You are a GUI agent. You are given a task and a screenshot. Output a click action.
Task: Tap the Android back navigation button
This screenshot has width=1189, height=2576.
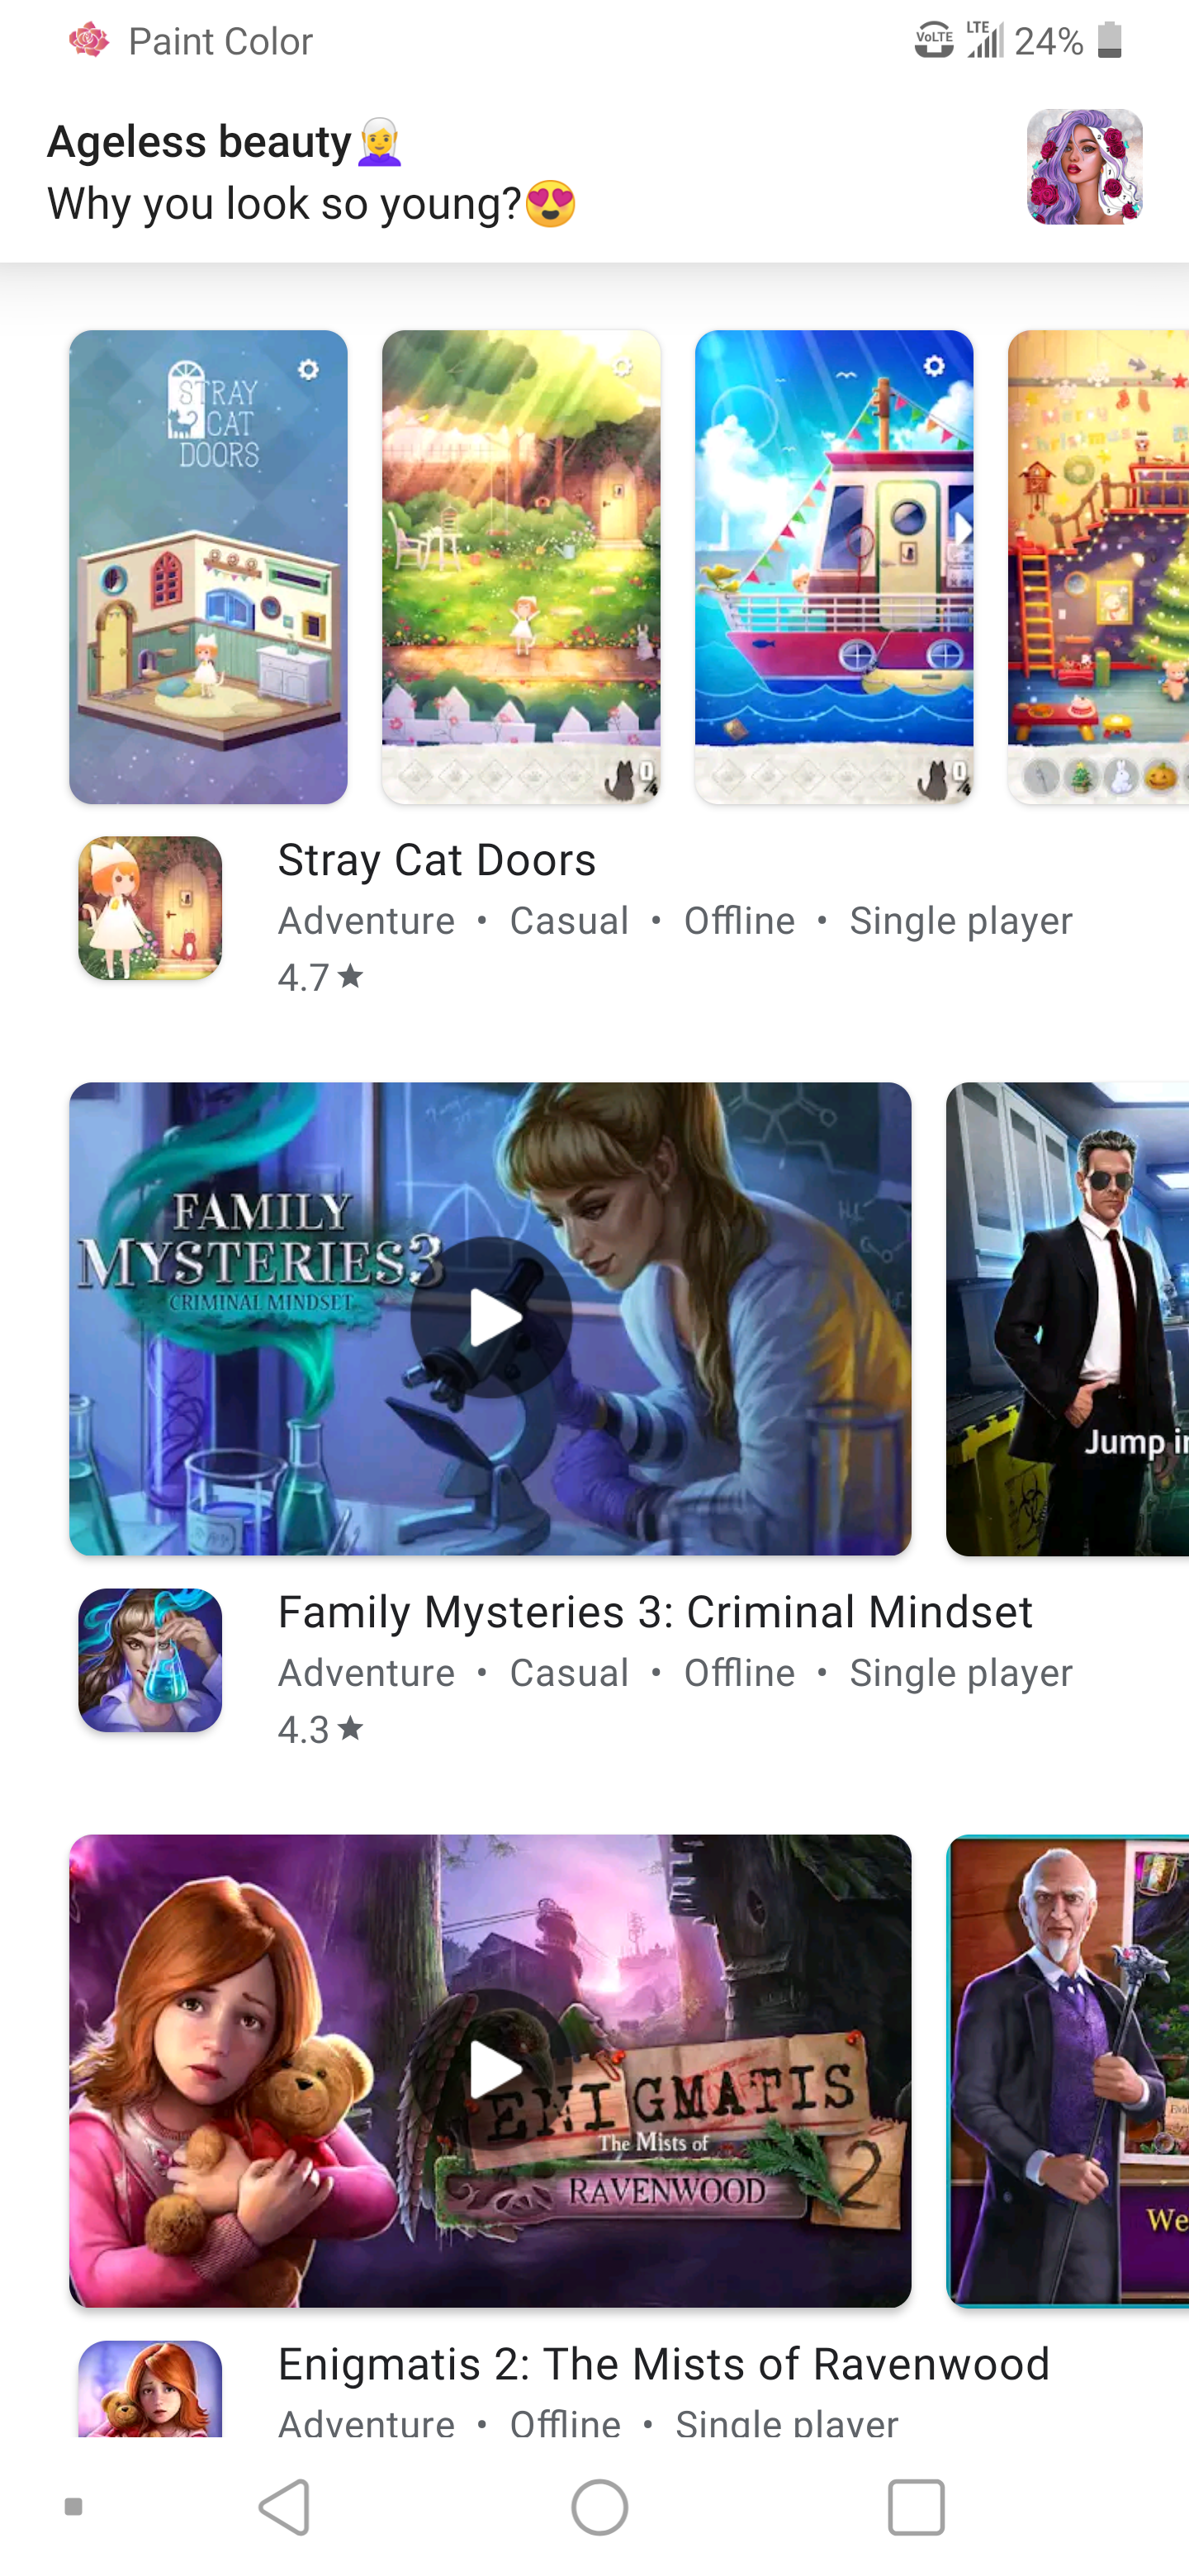[x=285, y=2507]
